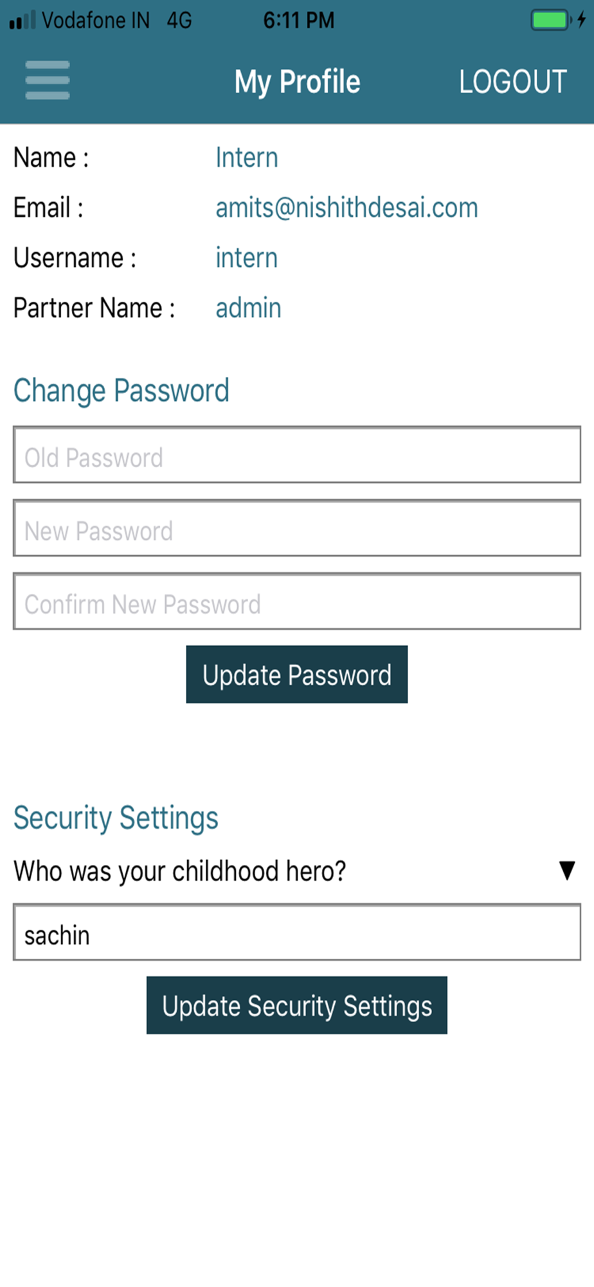The image size is (594, 1287).
Task: Open the hamburger navigation menu
Action: point(47,80)
